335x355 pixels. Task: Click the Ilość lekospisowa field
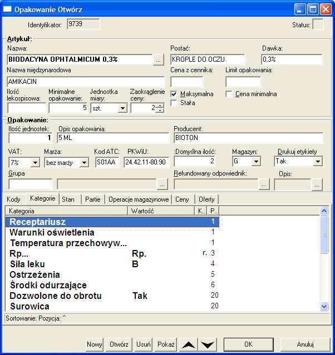point(27,108)
